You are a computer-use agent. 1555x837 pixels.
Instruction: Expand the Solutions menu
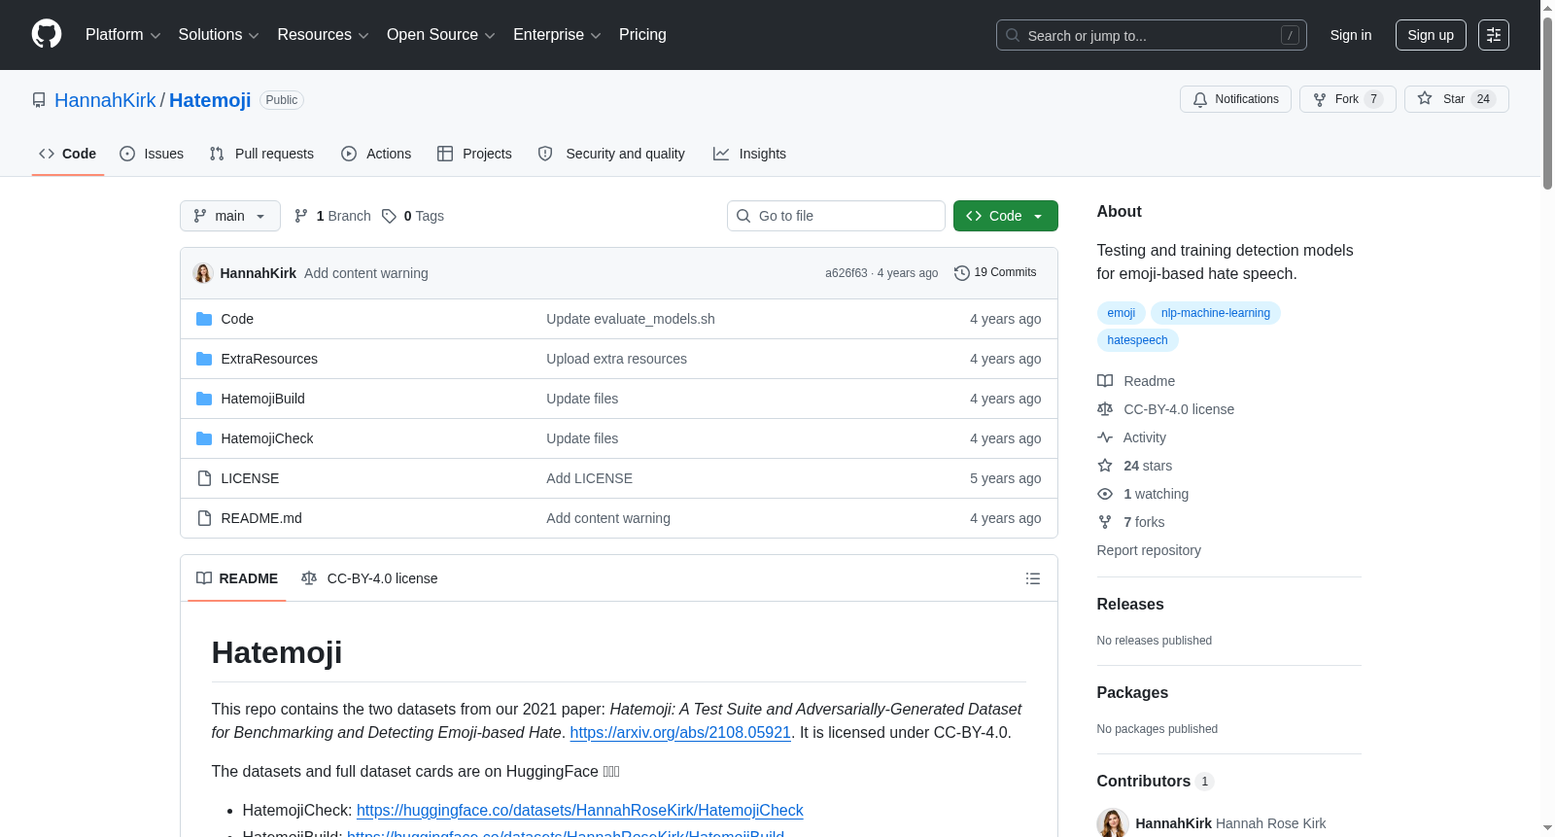(x=219, y=35)
